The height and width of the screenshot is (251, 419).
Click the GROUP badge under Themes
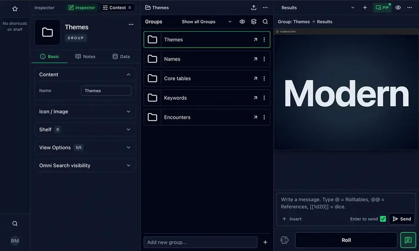(76, 38)
